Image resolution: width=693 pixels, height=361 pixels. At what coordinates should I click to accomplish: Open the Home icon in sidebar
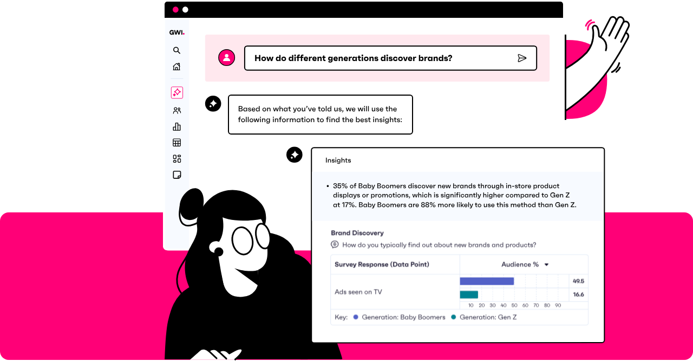point(176,66)
